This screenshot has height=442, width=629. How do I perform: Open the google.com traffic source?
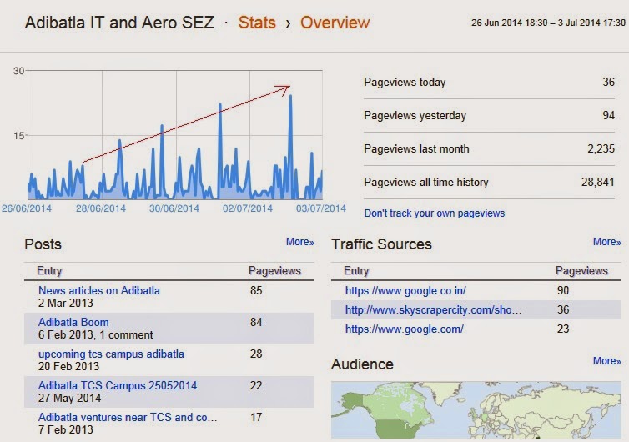405,329
